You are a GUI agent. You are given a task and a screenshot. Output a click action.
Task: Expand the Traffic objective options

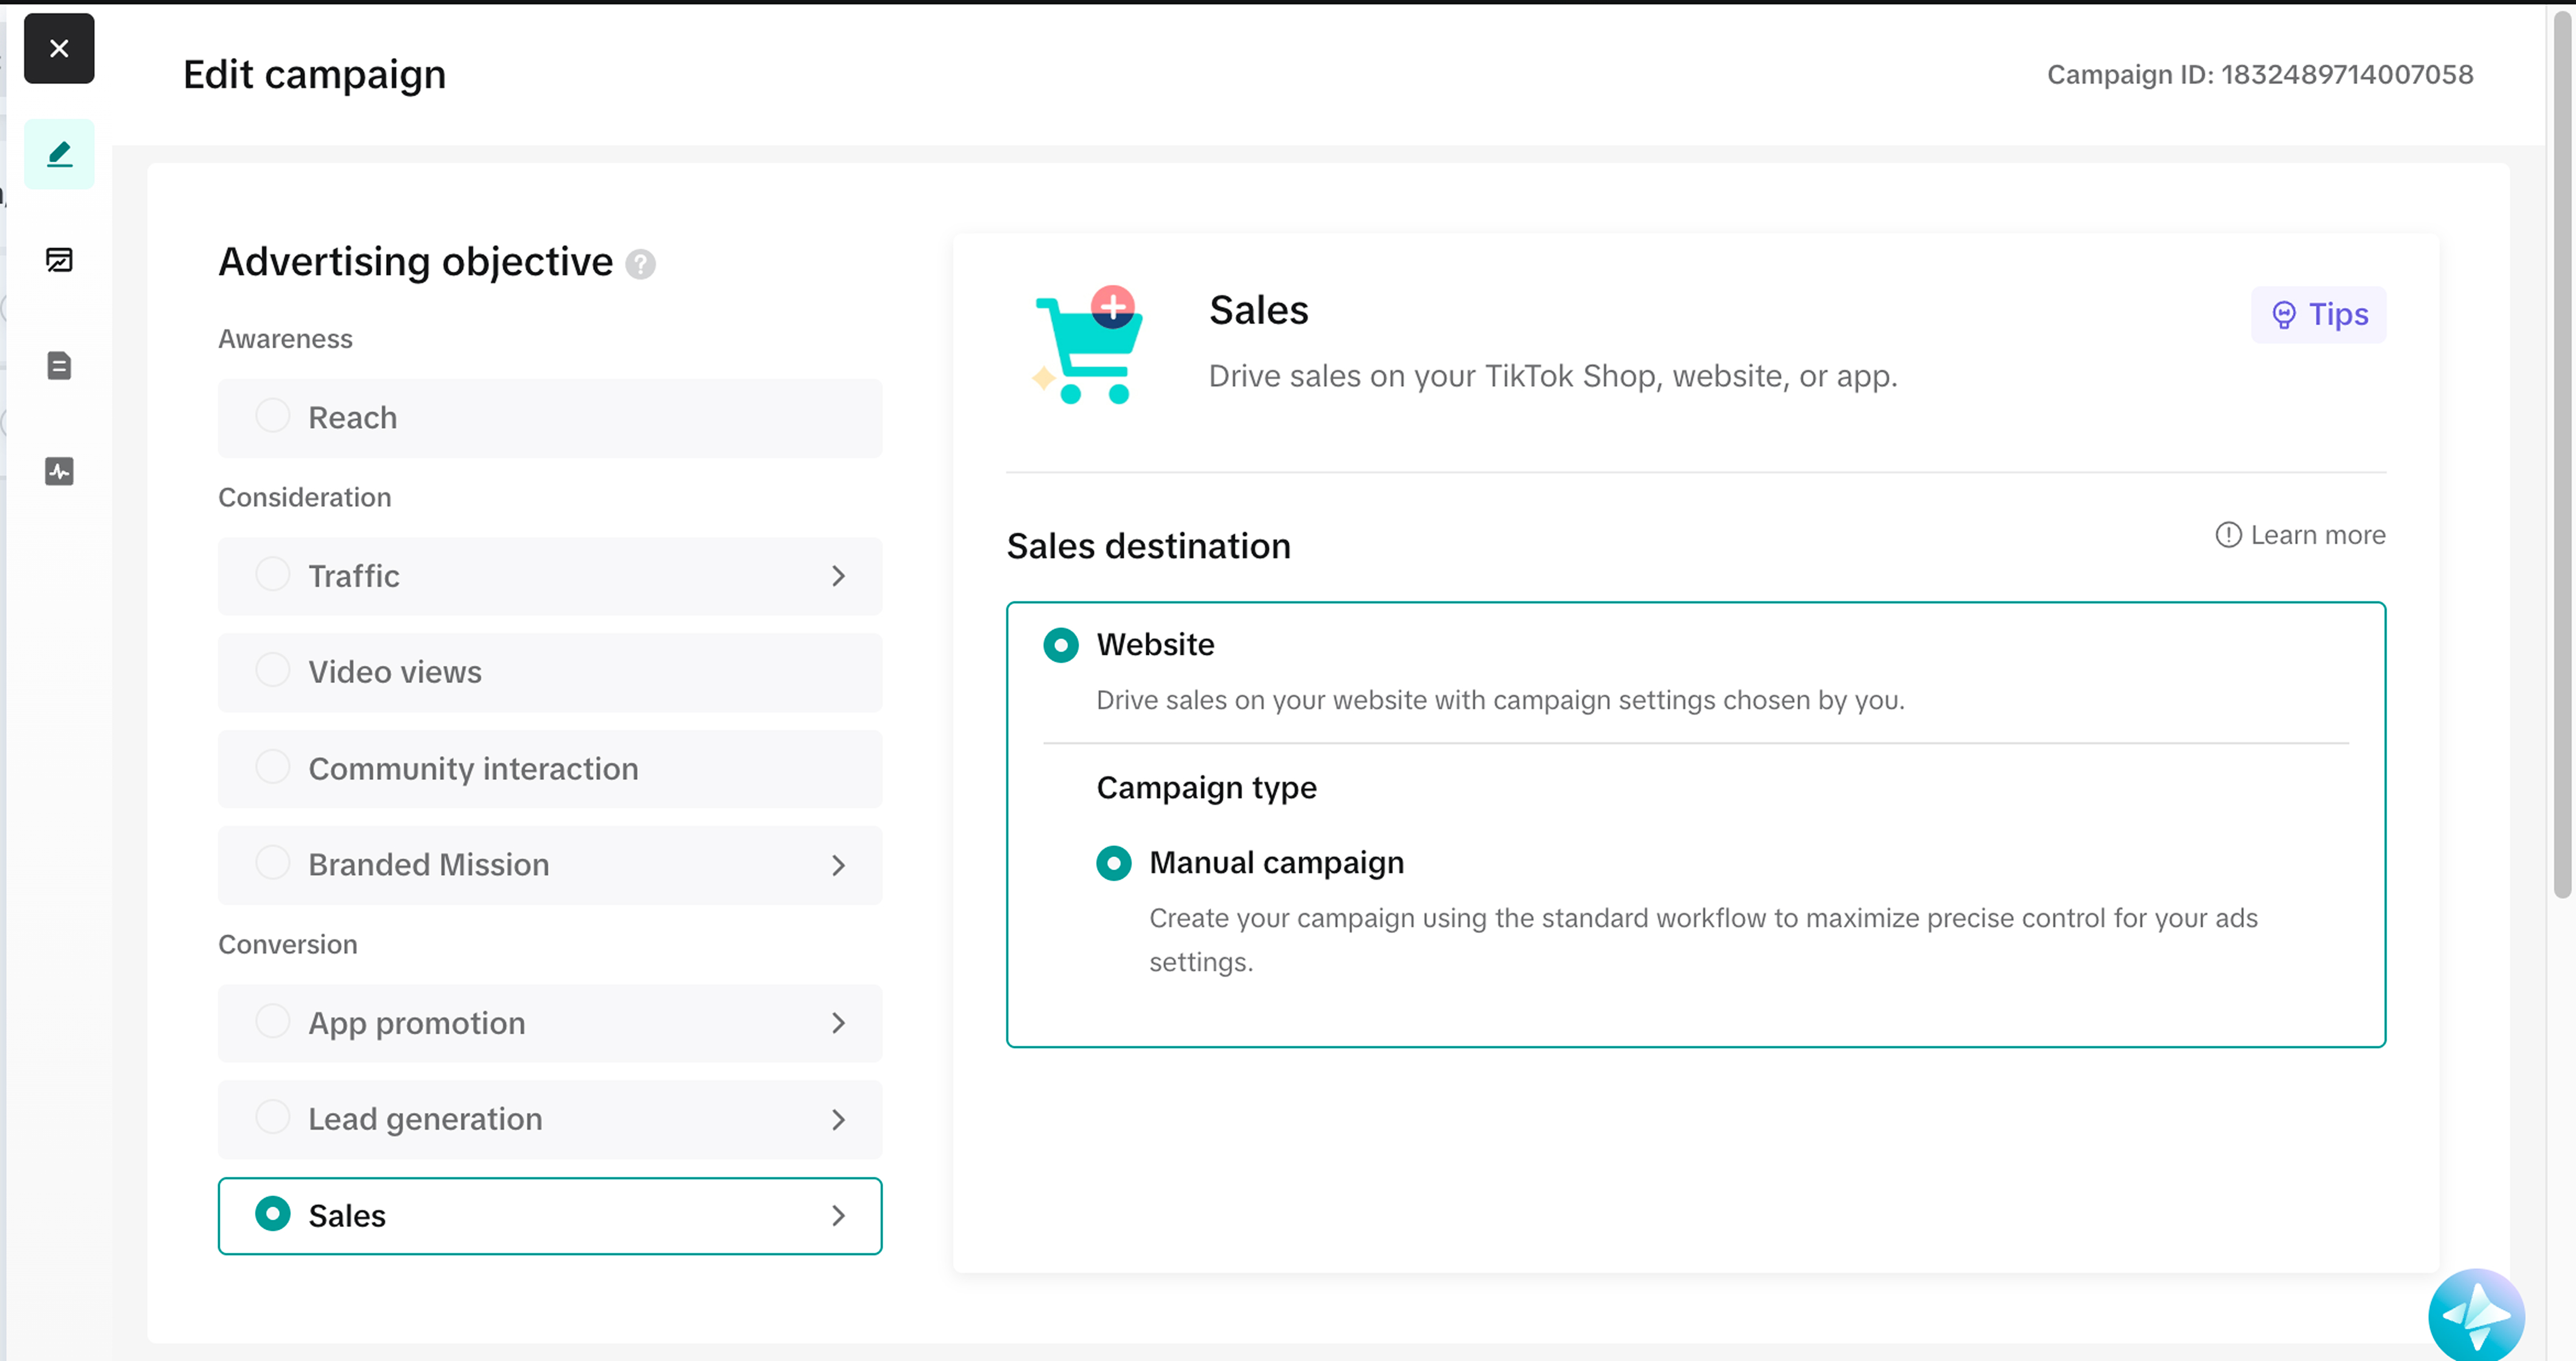click(x=838, y=576)
